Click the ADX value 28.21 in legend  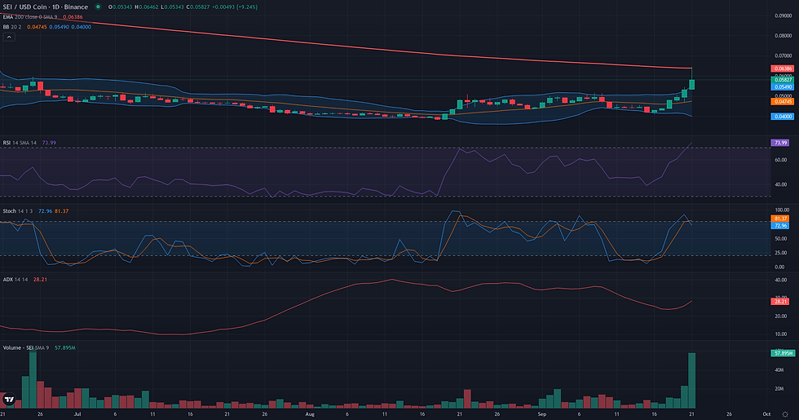tap(40, 279)
